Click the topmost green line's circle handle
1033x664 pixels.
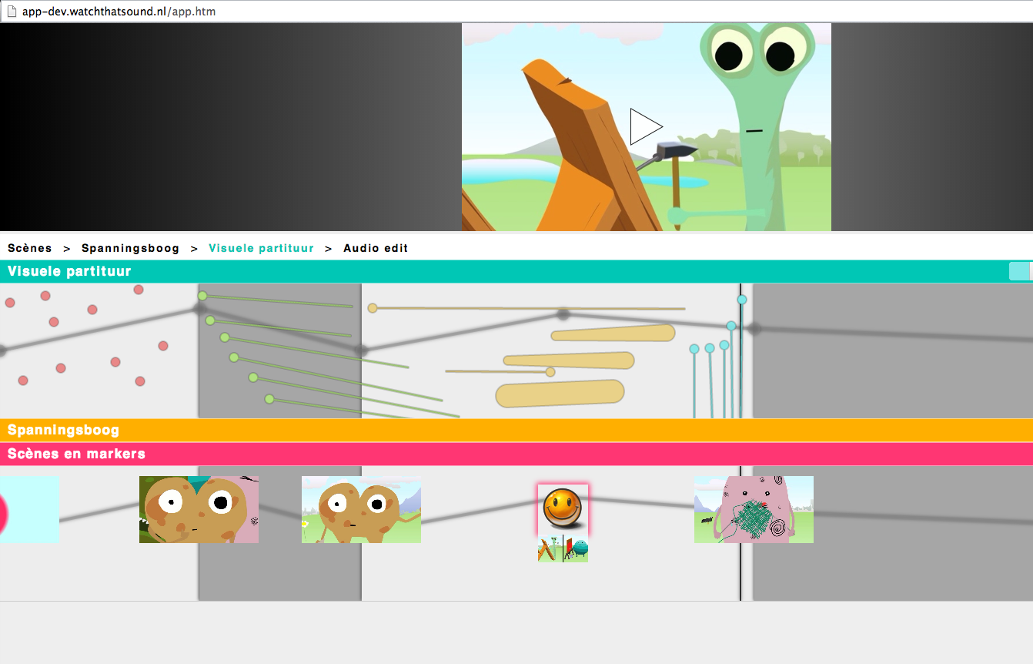(202, 296)
